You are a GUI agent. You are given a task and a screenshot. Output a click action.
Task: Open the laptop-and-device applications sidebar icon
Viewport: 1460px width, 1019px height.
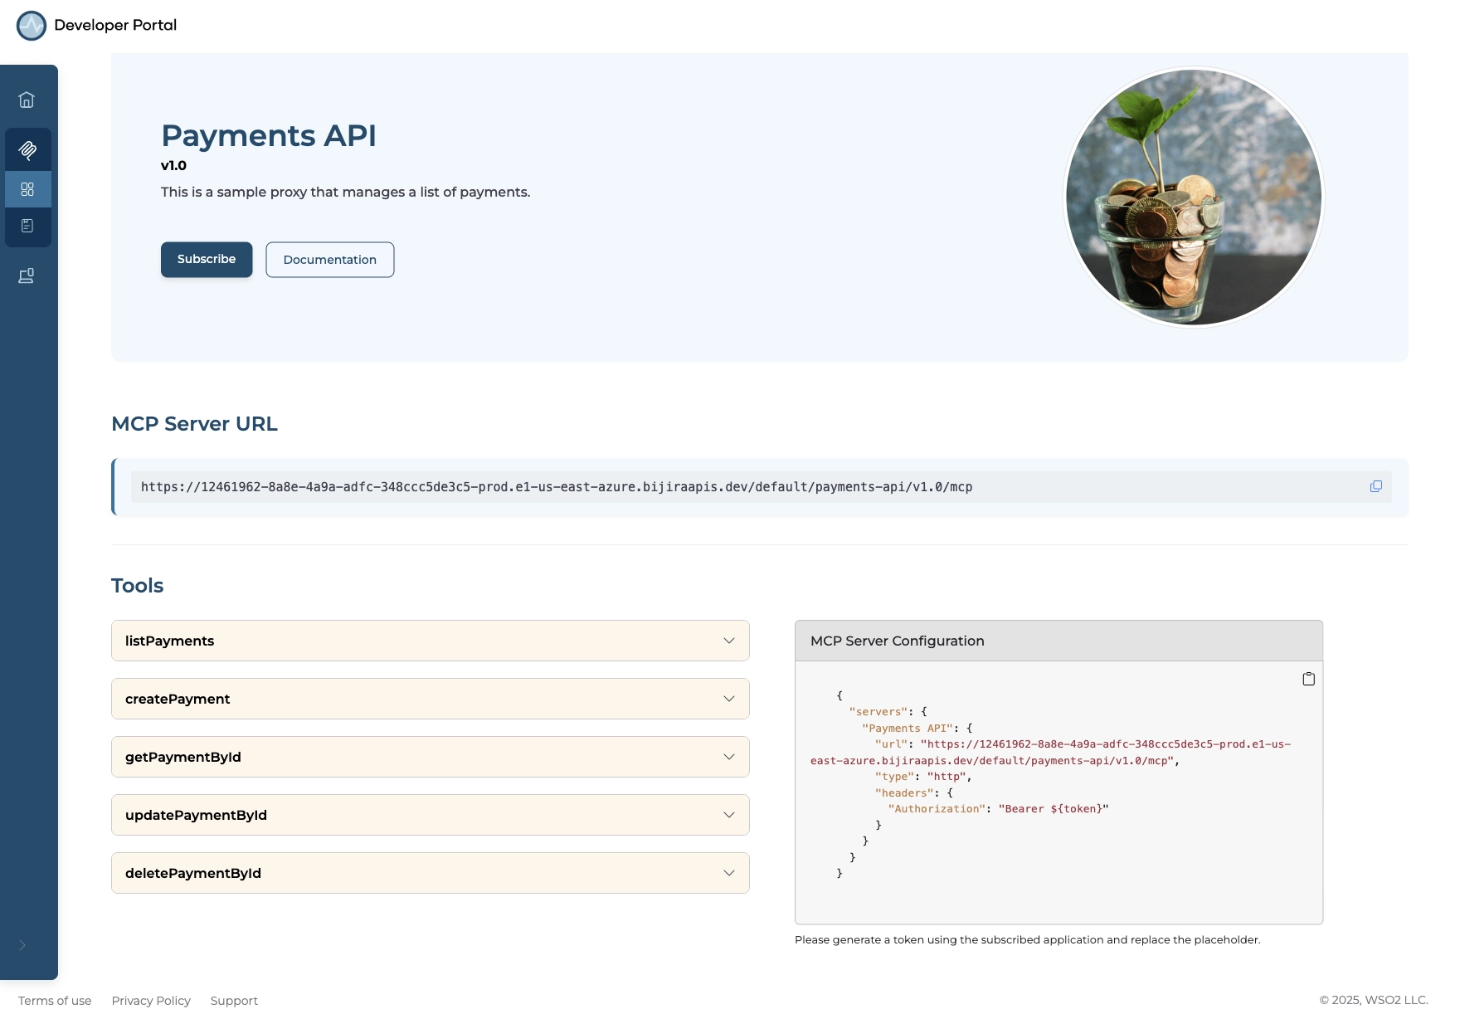pyautogui.click(x=27, y=275)
